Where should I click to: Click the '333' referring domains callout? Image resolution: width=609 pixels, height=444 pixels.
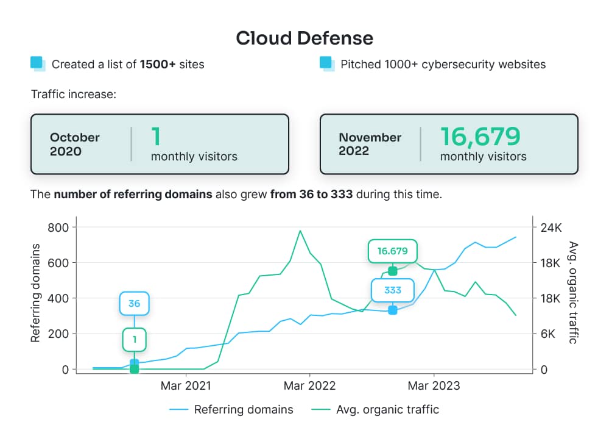[x=393, y=290]
